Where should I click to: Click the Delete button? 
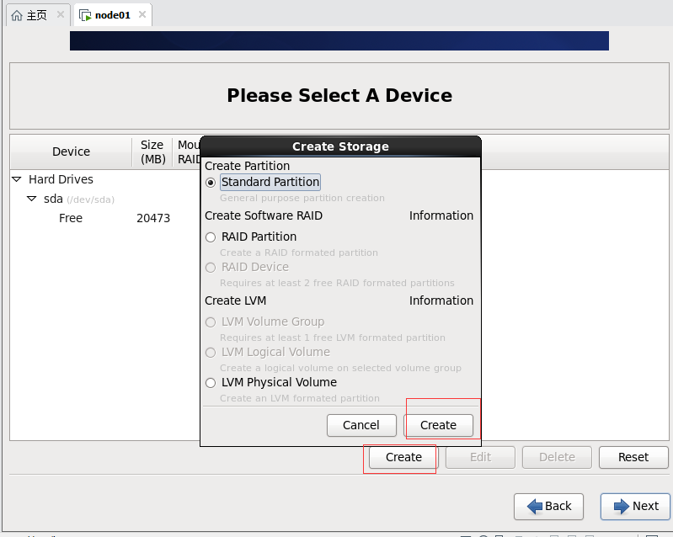(557, 457)
